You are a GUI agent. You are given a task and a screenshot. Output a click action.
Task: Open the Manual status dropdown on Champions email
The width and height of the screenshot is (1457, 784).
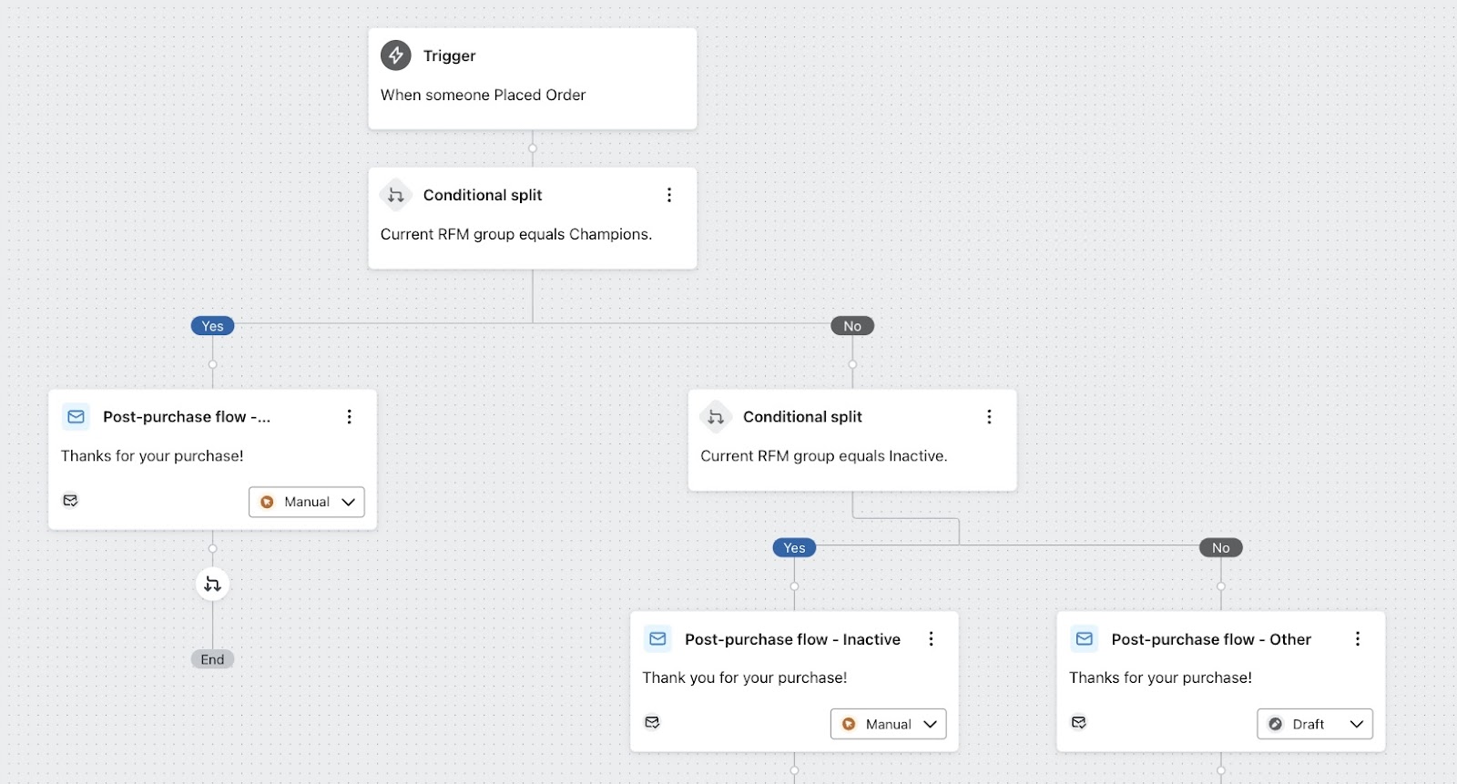coord(306,502)
